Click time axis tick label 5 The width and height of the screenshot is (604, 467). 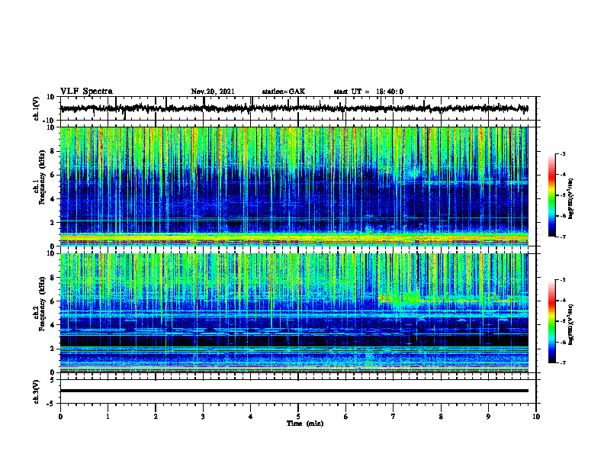point(298,417)
